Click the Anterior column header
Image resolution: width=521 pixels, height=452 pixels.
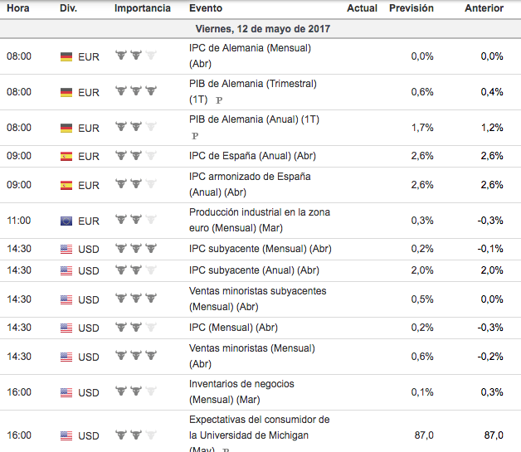[484, 8]
